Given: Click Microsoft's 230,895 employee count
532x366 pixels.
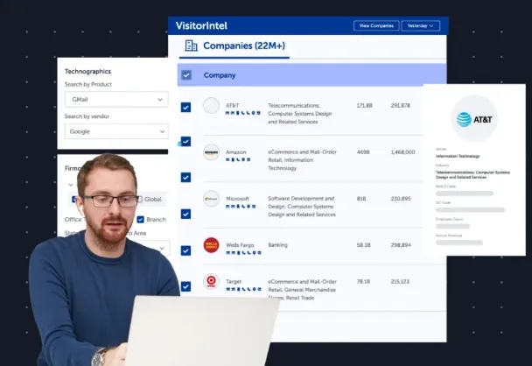Looking at the screenshot, I should [x=401, y=199].
